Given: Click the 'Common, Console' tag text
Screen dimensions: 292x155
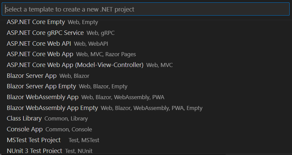Looking at the screenshot, I should point(69,130).
